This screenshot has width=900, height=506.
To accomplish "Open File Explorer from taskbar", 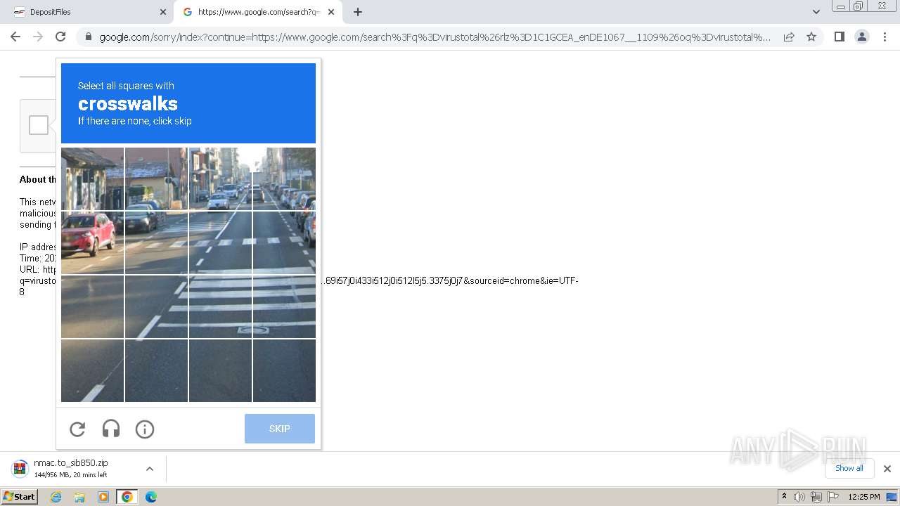I will 79,497.
